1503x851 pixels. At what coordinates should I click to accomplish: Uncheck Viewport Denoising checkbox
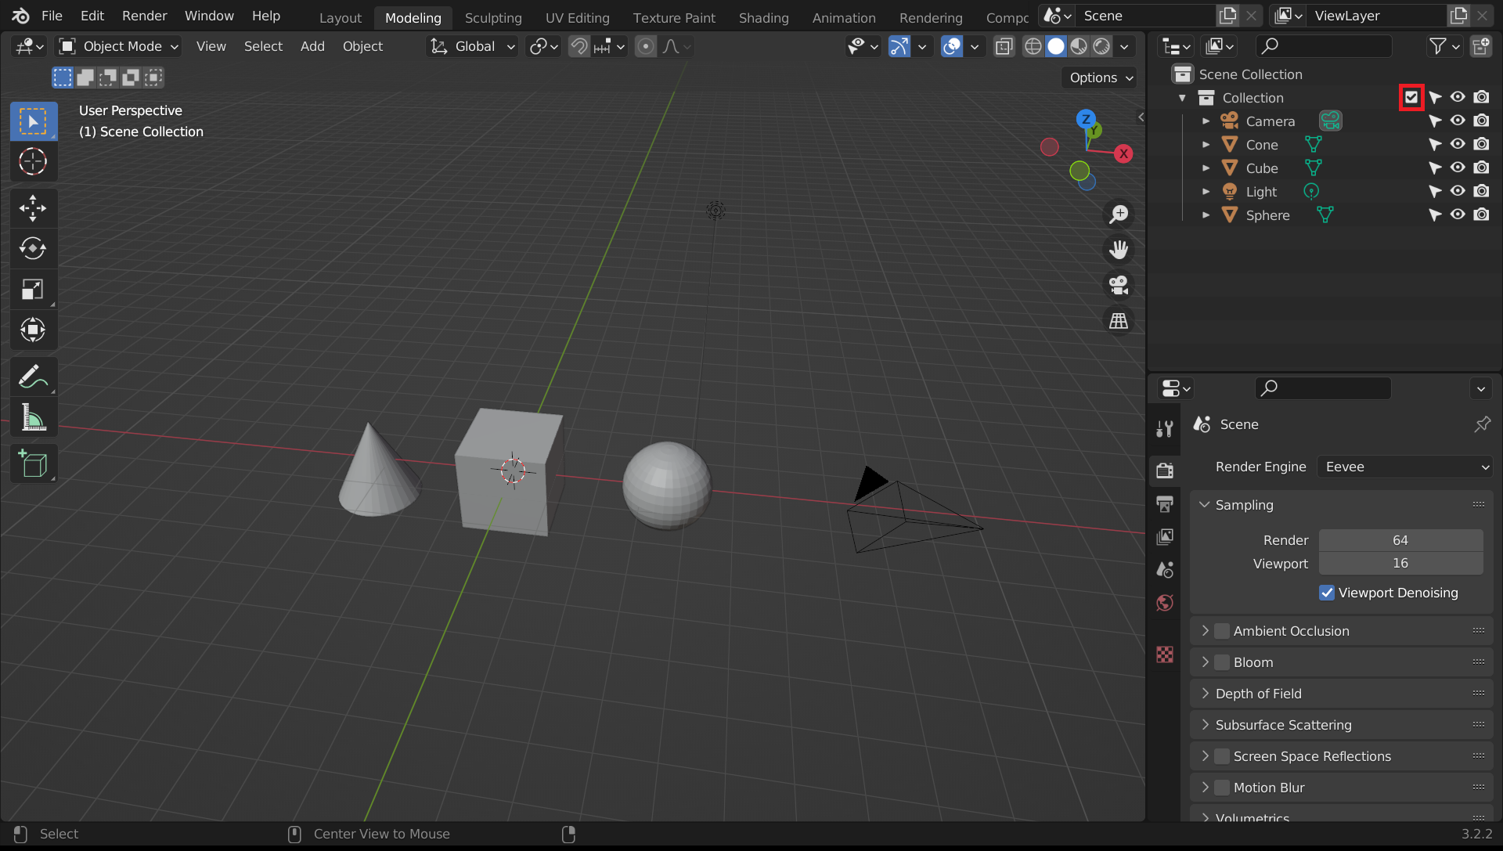pos(1327,593)
